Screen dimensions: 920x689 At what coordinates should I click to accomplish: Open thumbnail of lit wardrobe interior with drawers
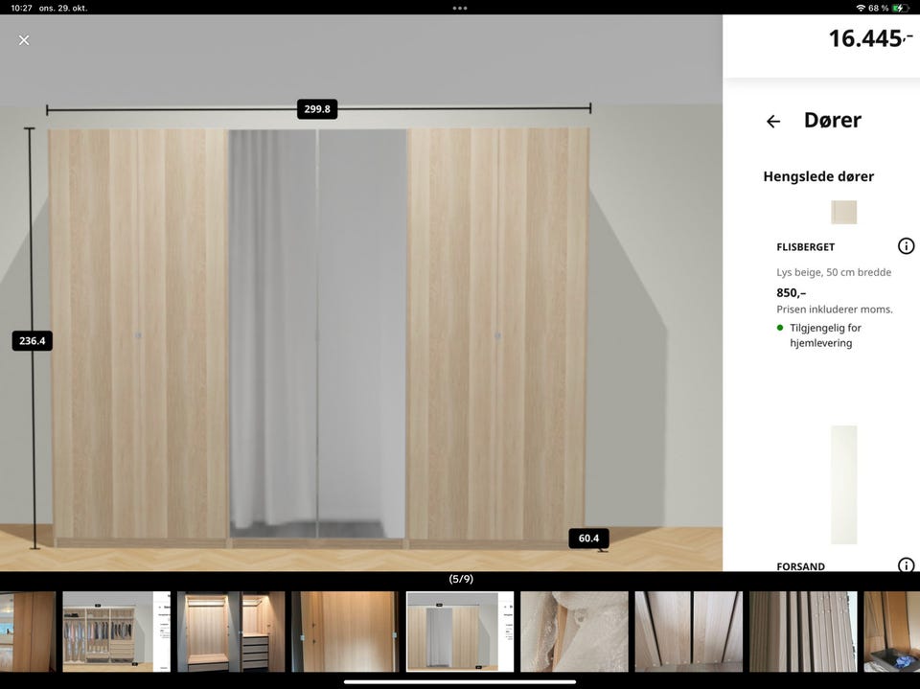point(231,632)
